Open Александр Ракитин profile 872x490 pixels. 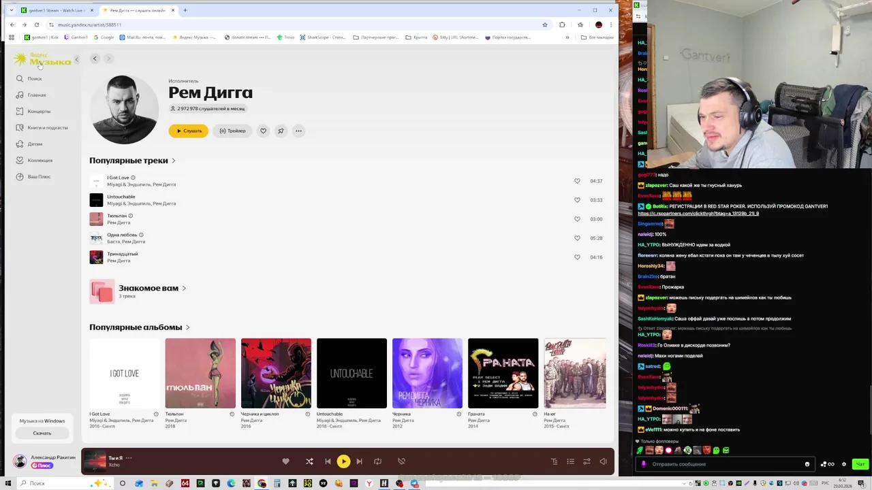tap(53, 457)
